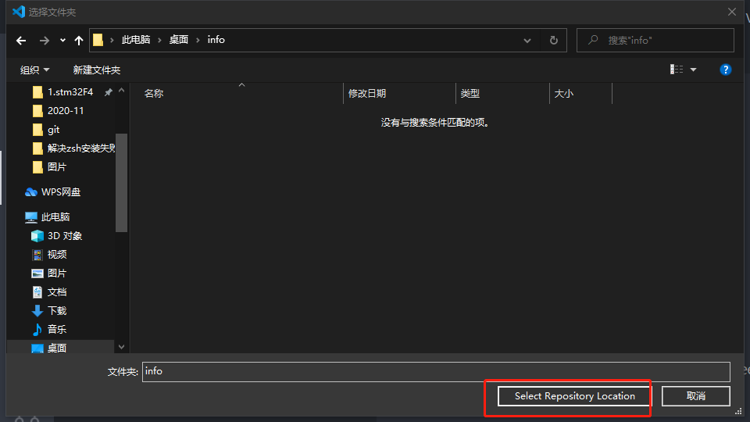
Task: Go forward with the right arrow
Action: click(45, 41)
